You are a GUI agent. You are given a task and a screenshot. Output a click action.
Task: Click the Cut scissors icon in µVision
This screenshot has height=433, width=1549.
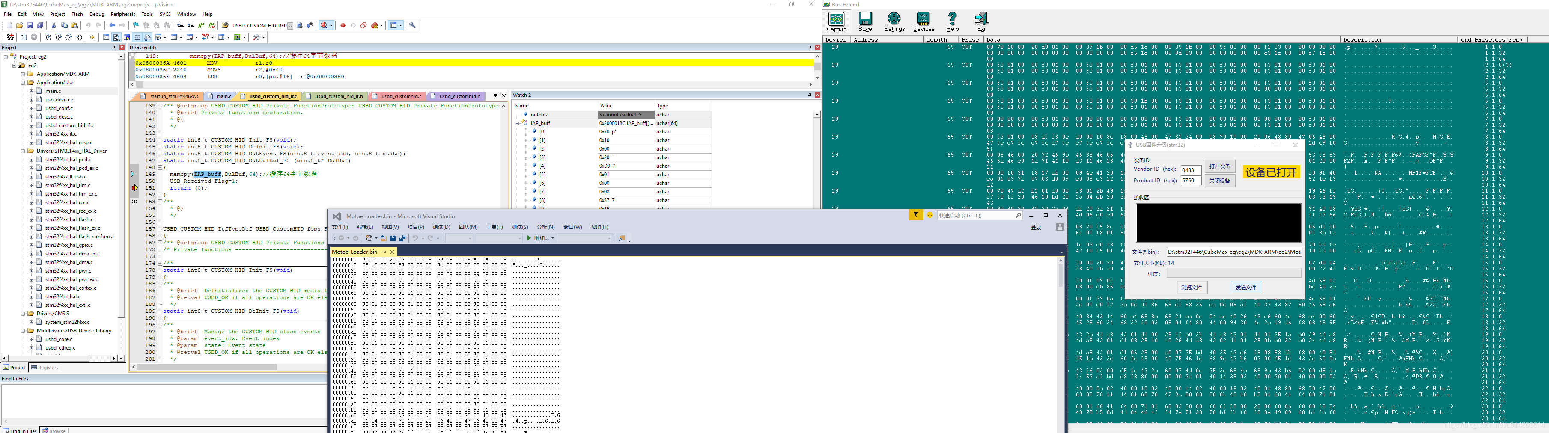pyautogui.click(x=54, y=25)
